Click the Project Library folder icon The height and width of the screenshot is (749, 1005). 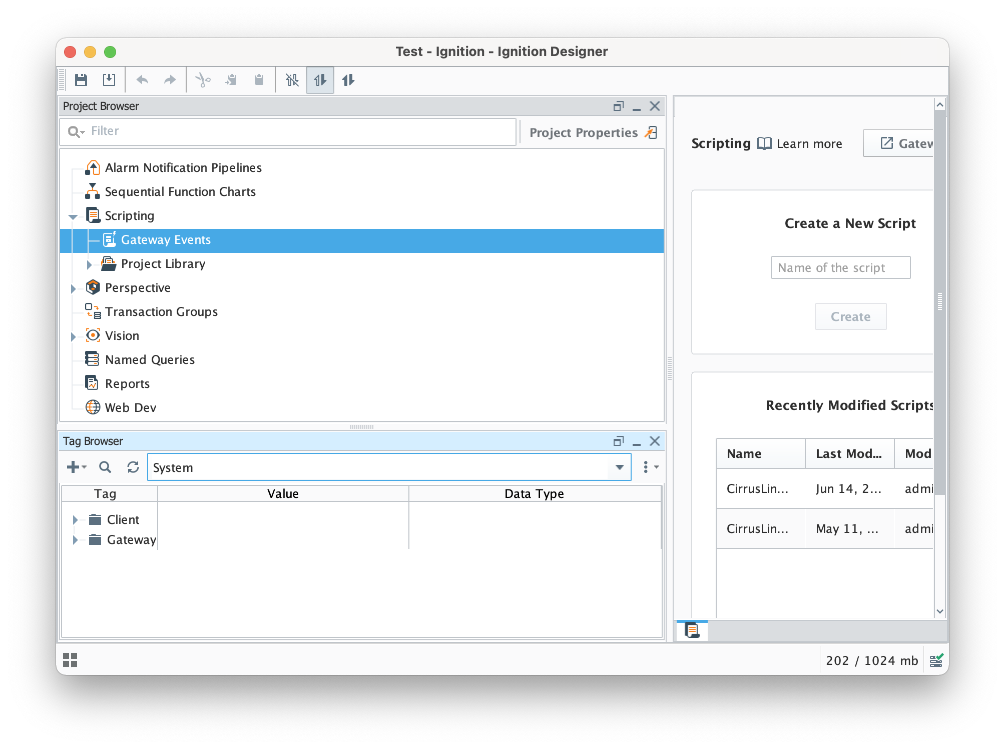(109, 263)
